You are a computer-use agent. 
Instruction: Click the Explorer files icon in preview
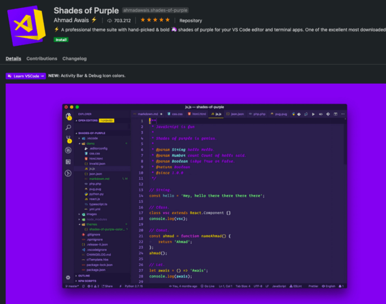coord(68,116)
